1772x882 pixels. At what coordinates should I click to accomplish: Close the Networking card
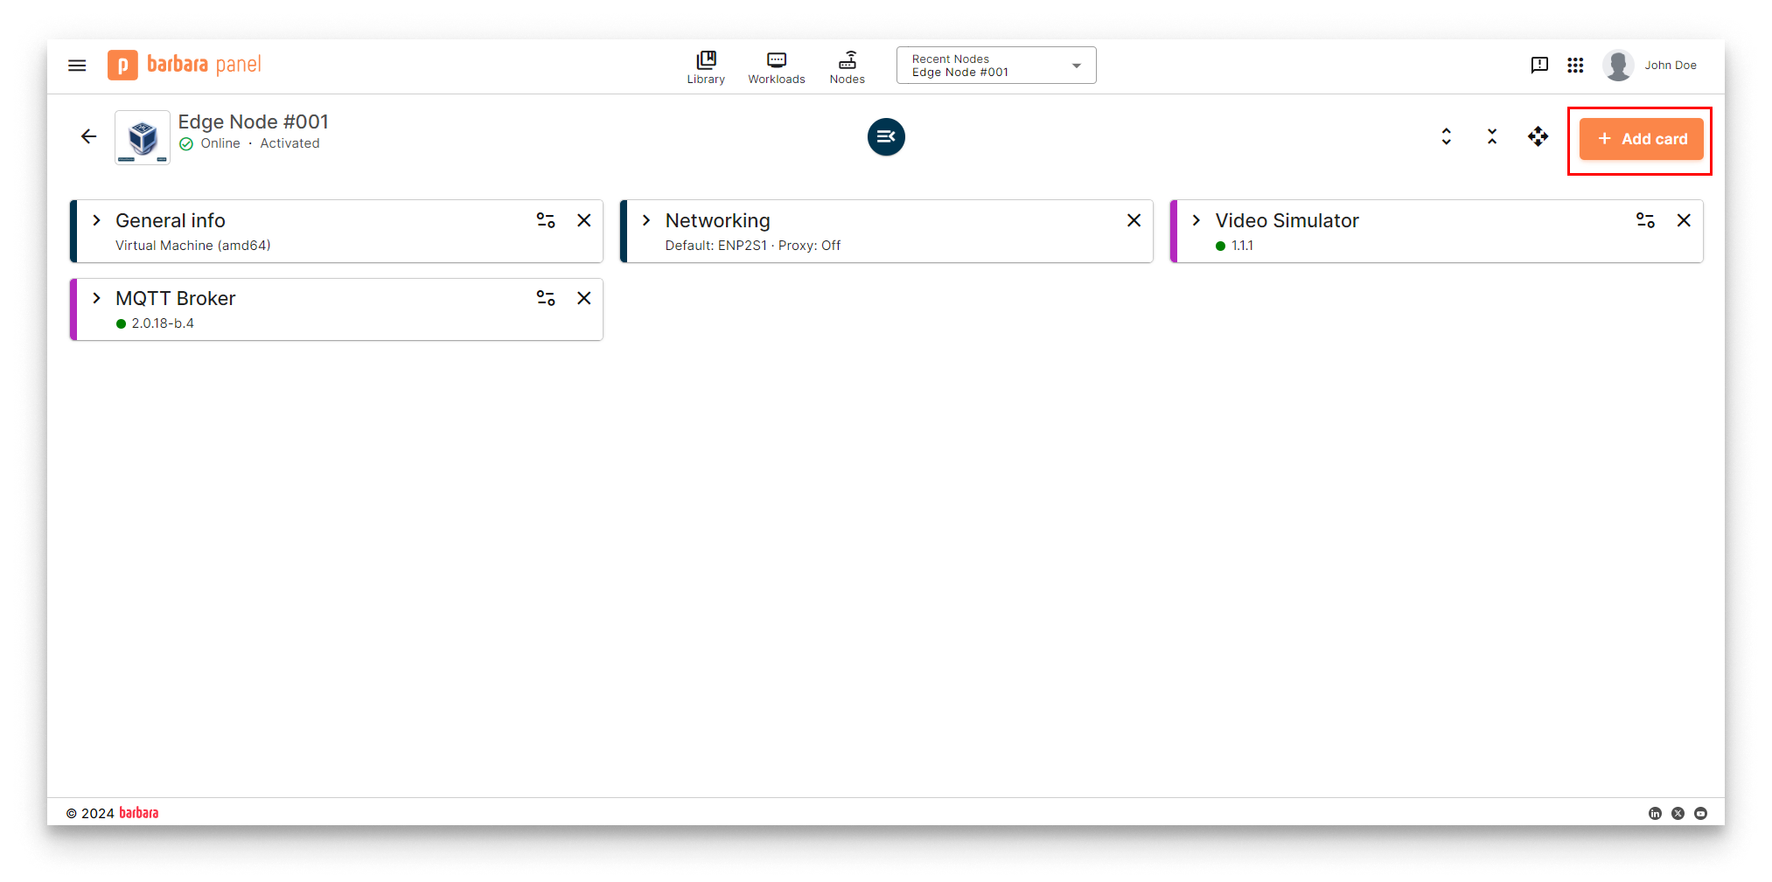(1134, 221)
